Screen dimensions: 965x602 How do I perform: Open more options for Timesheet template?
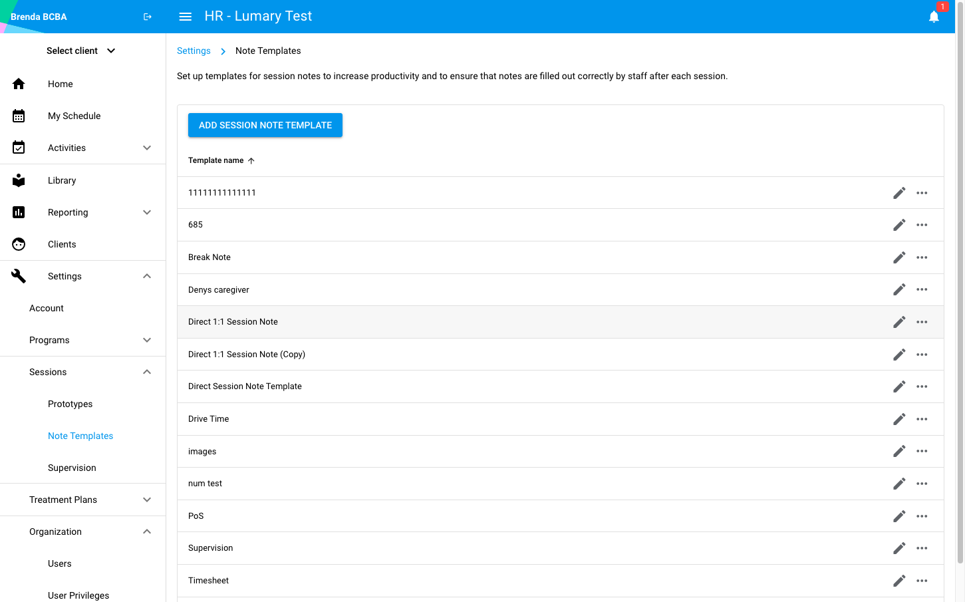coord(922,581)
